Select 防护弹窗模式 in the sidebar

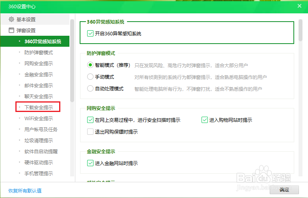coord(39,52)
